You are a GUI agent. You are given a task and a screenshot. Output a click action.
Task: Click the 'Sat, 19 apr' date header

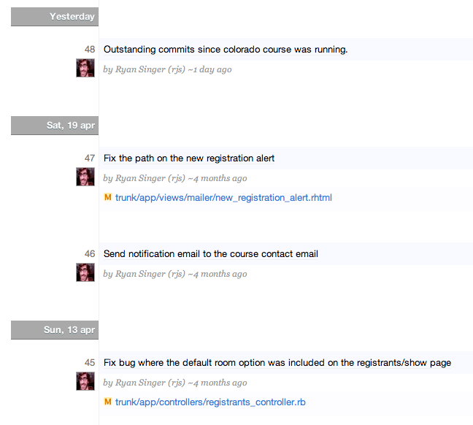(55, 126)
